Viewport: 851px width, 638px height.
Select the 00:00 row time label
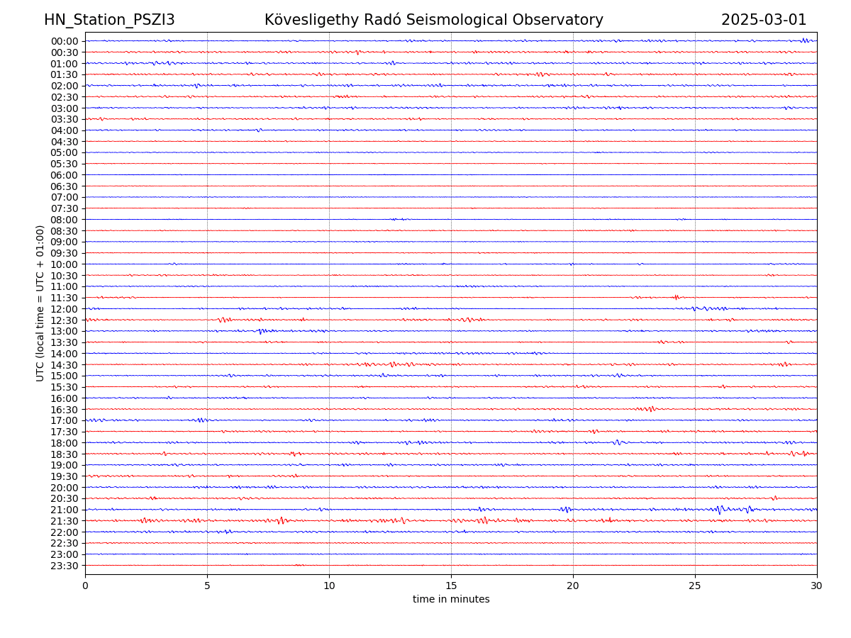pos(65,41)
